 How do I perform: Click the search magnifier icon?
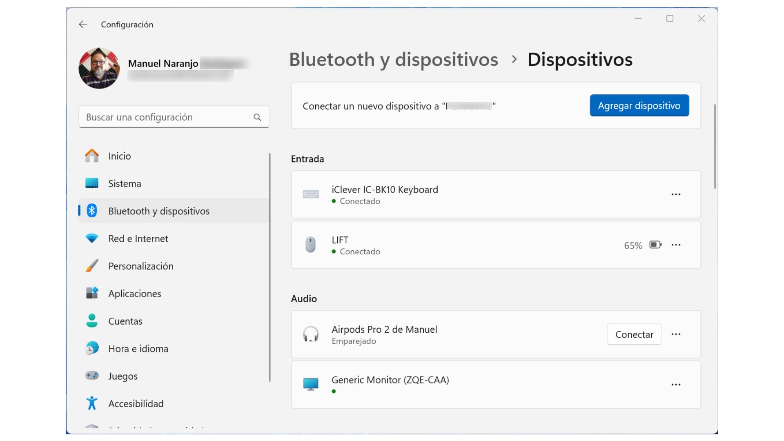point(257,117)
